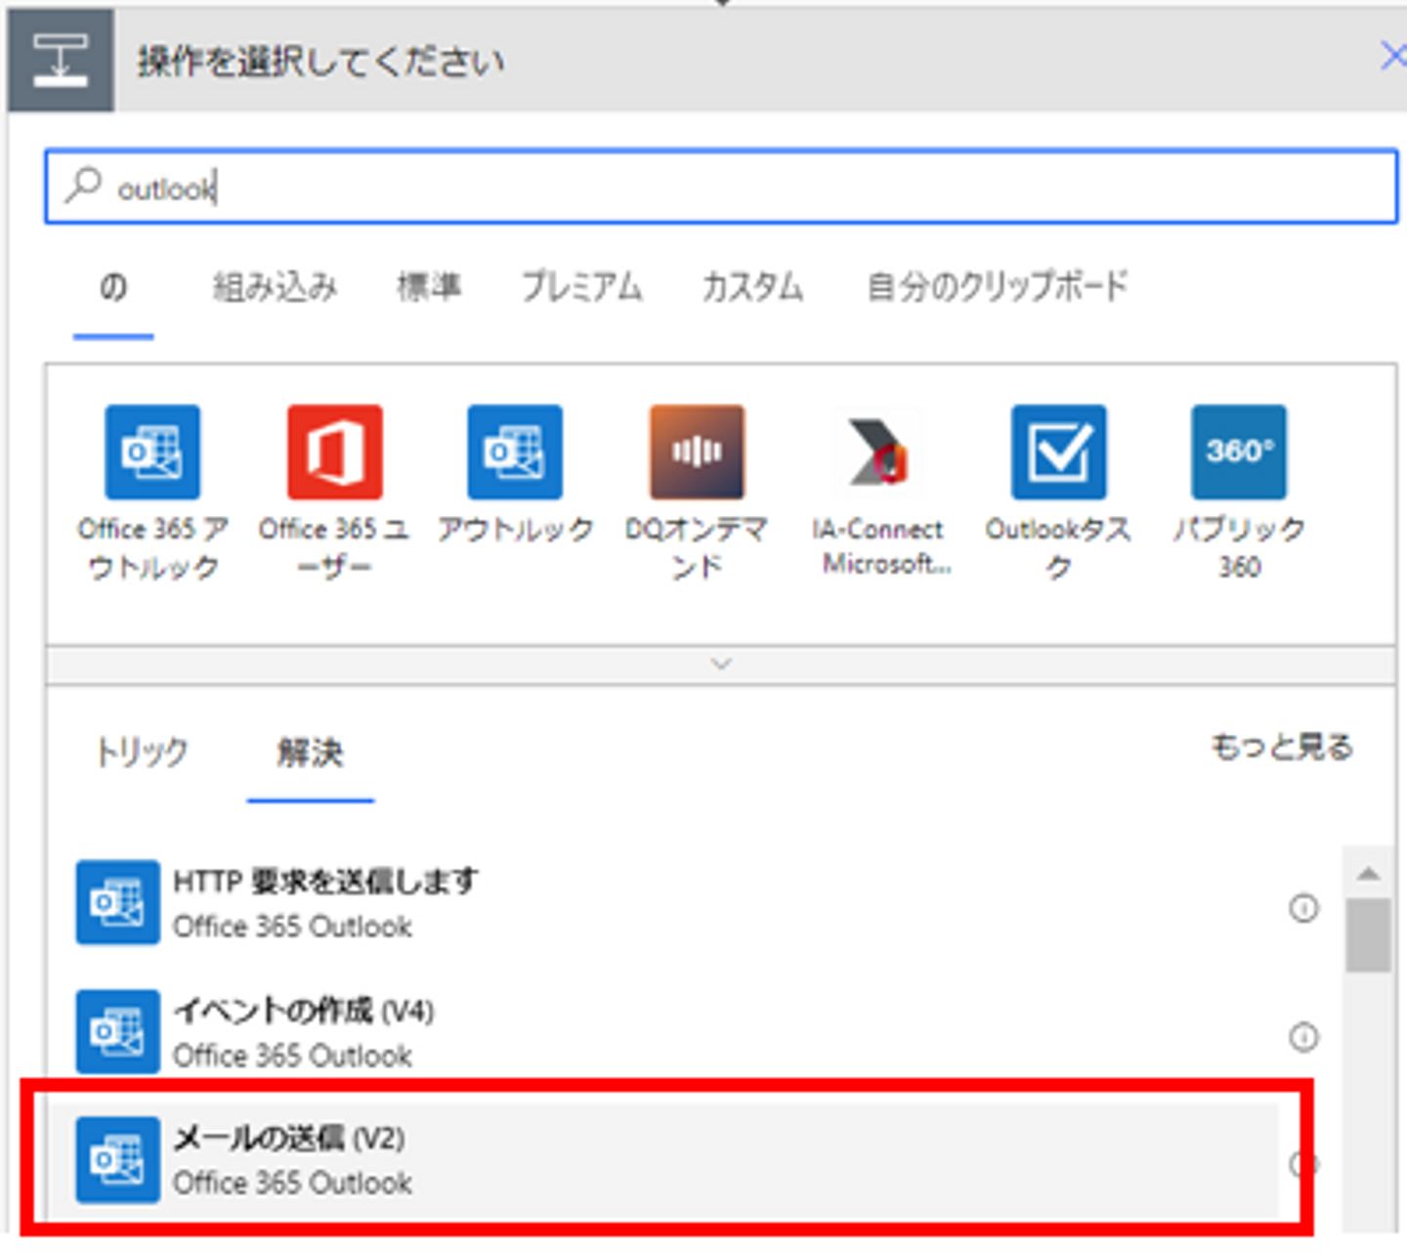Choose the アウトルック connector icon
The image size is (1407, 1252).
[x=515, y=453]
